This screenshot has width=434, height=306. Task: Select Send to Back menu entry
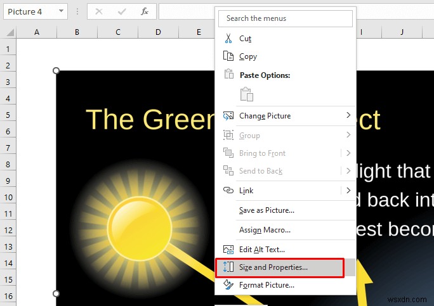click(286, 171)
